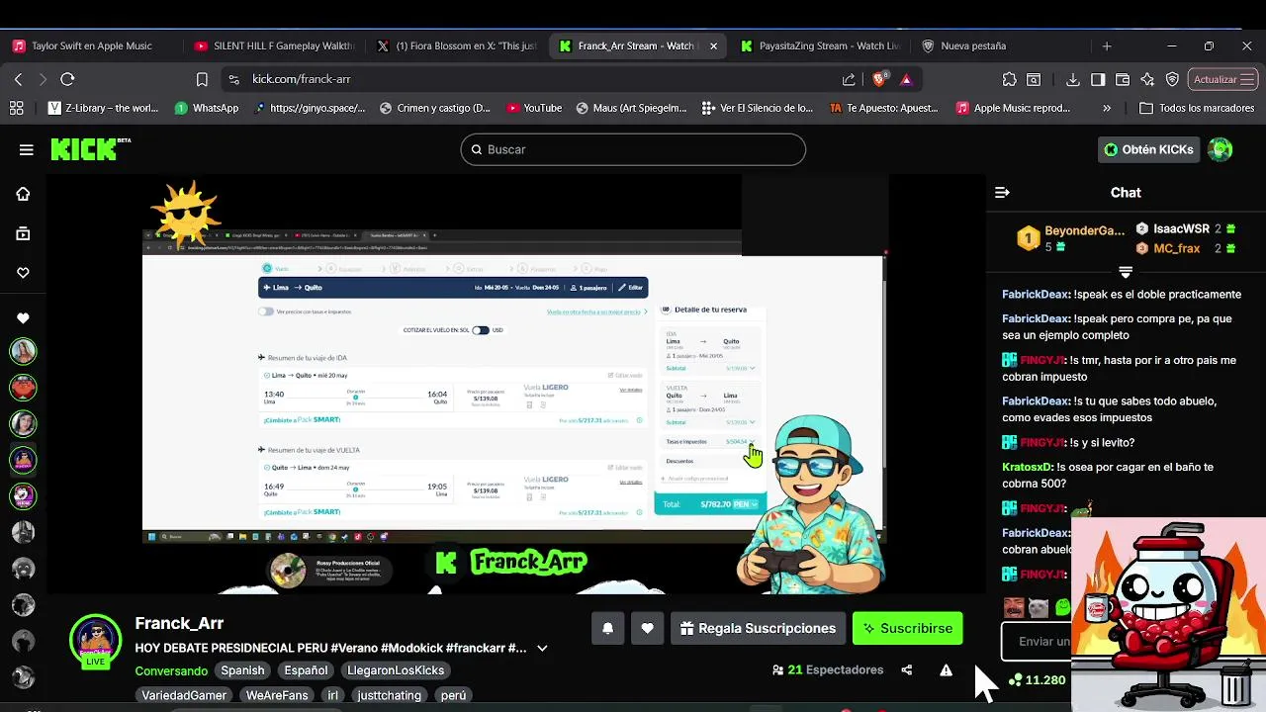Select the LlegaronLosKicks tag

pyautogui.click(x=396, y=670)
